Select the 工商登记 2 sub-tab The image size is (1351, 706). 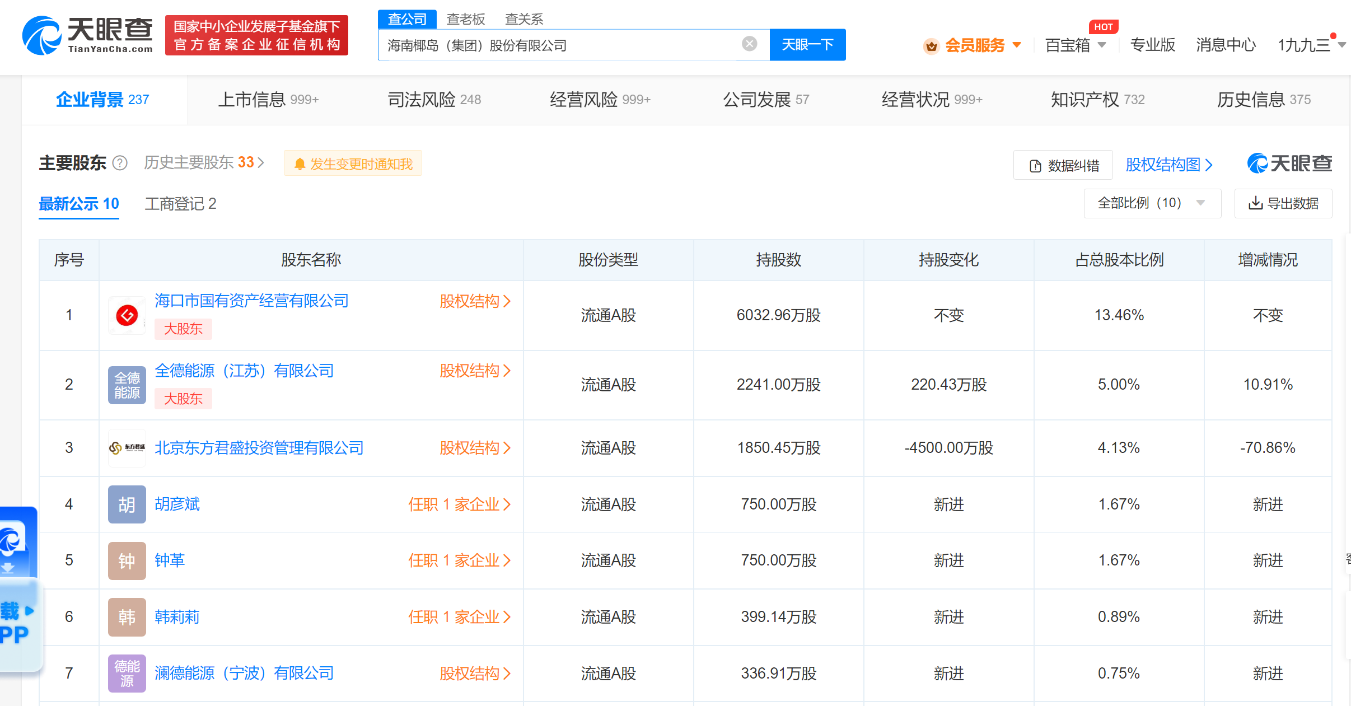click(180, 204)
